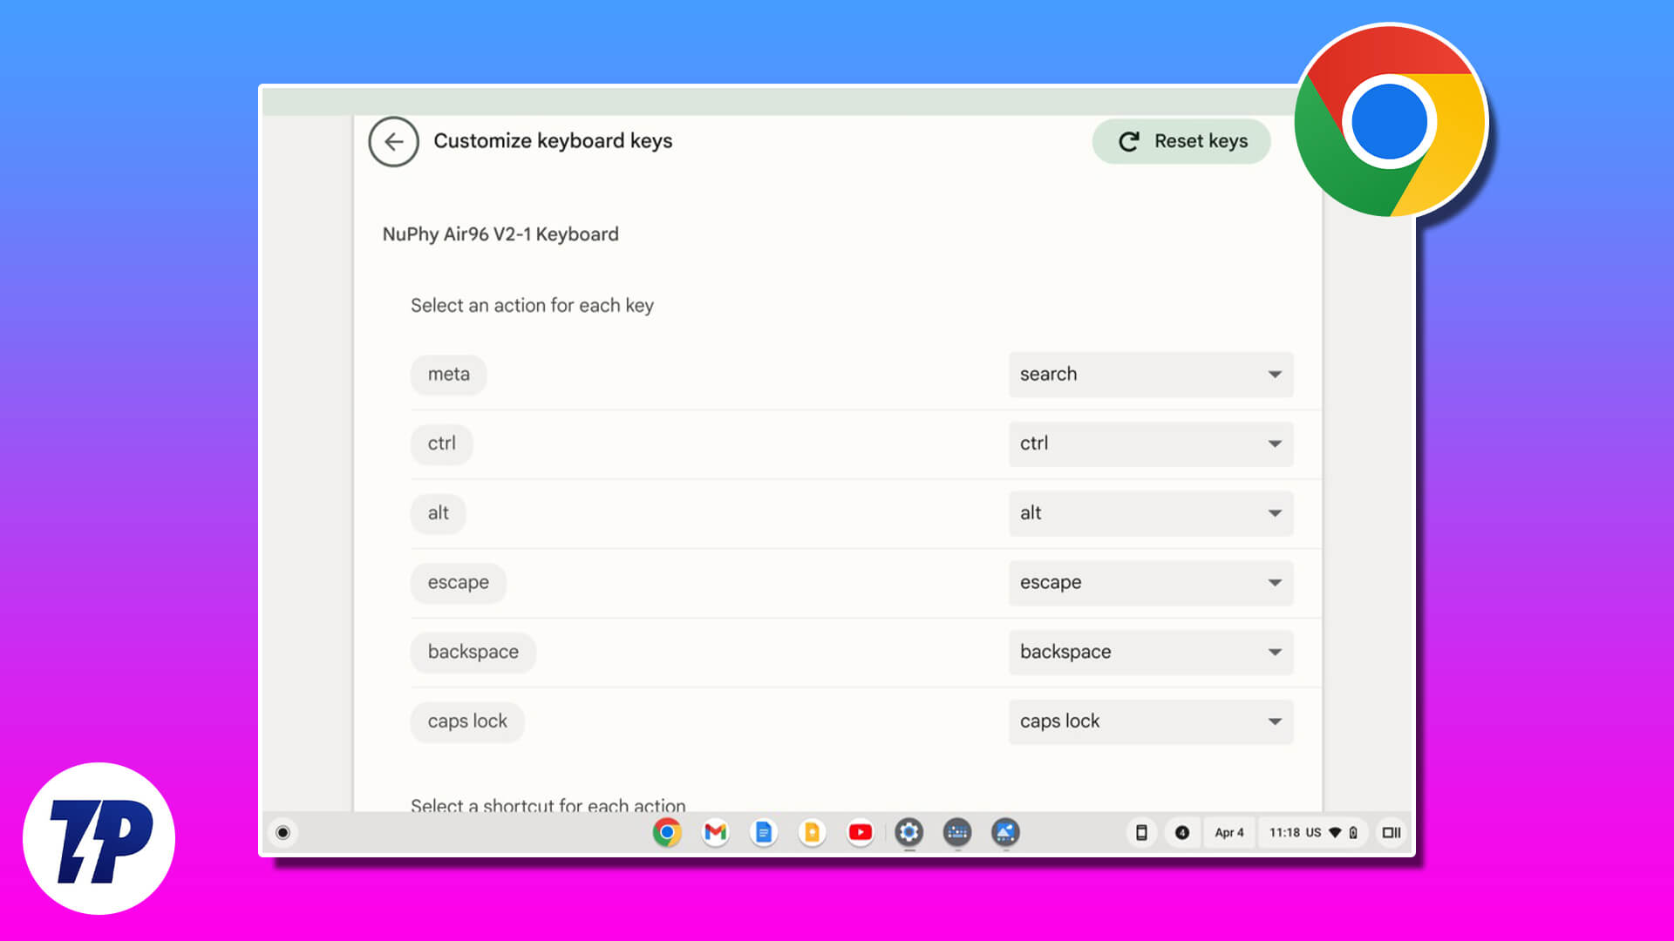Open the gallery image app on shelf
The image size is (1674, 941).
1005,833
